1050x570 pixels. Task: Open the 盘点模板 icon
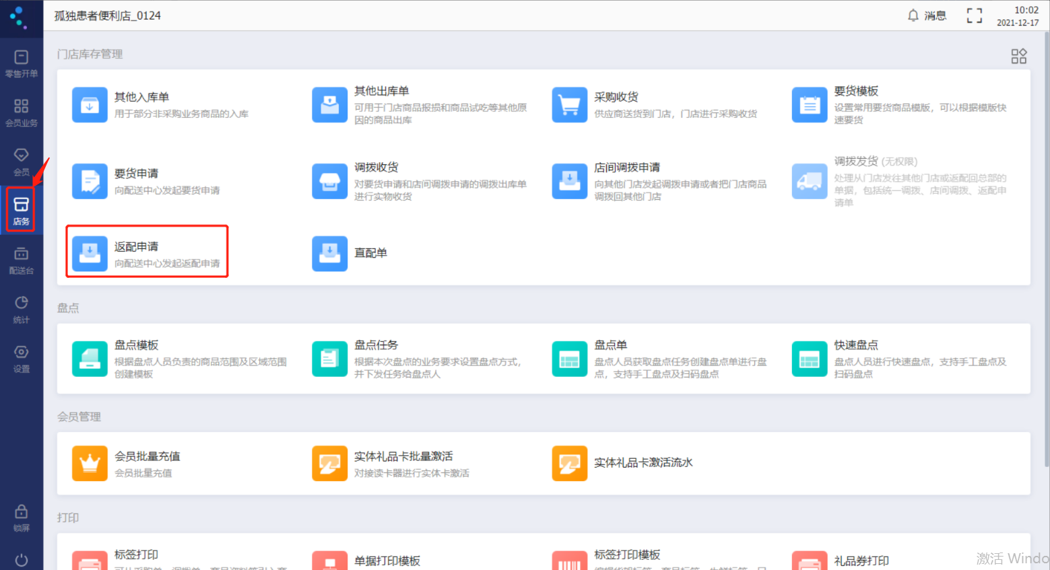90,359
